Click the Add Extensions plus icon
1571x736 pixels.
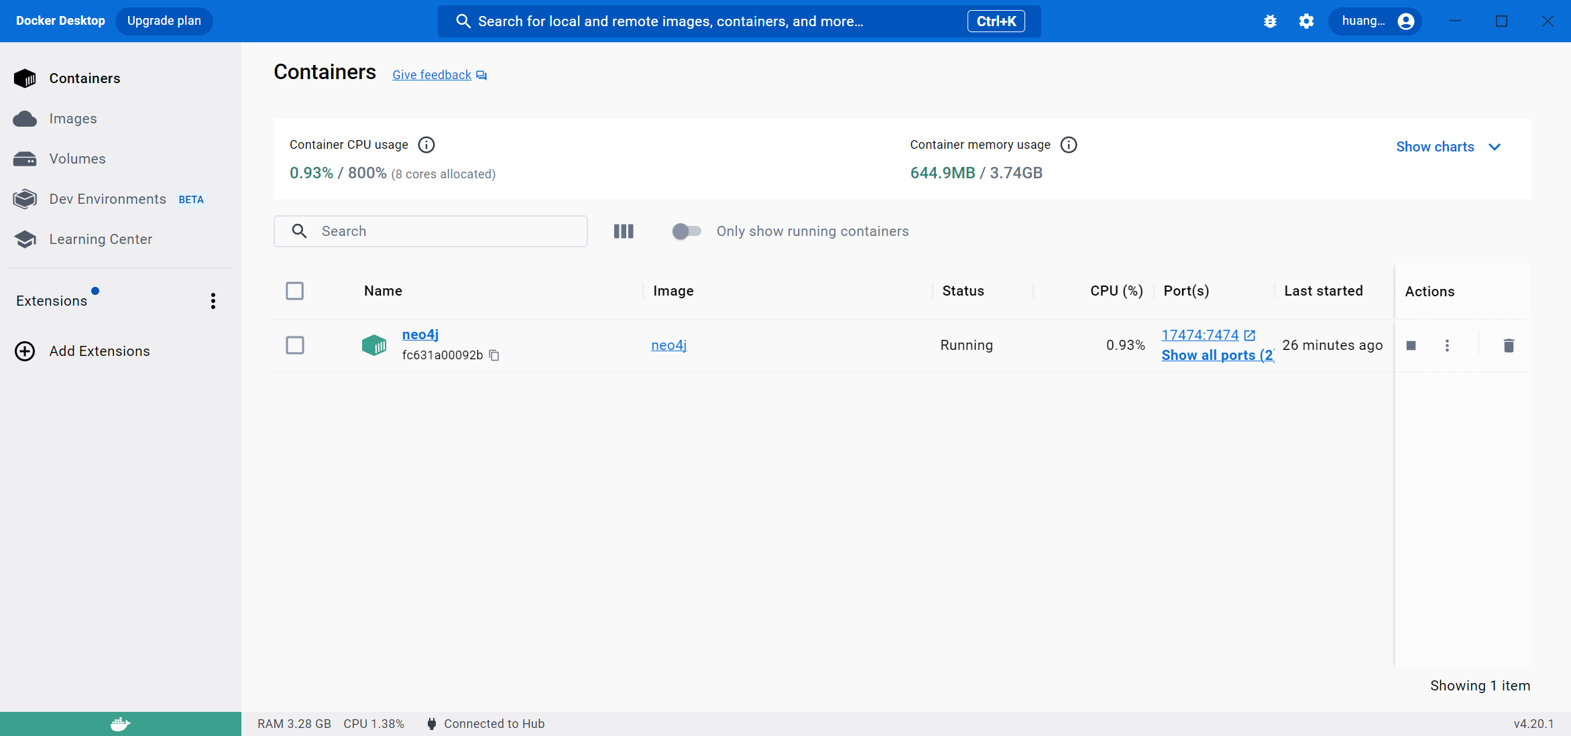[25, 351]
